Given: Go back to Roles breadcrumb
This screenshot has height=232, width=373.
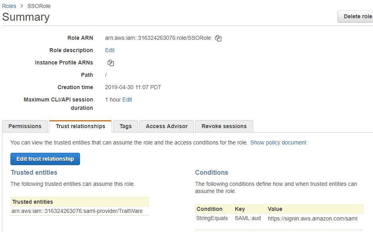Looking at the screenshot, I should click(x=9, y=6).
